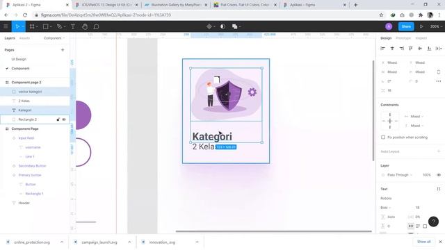
Task: Open the Help question mark button
Action: pyautogui.click(x=433, y=222)
